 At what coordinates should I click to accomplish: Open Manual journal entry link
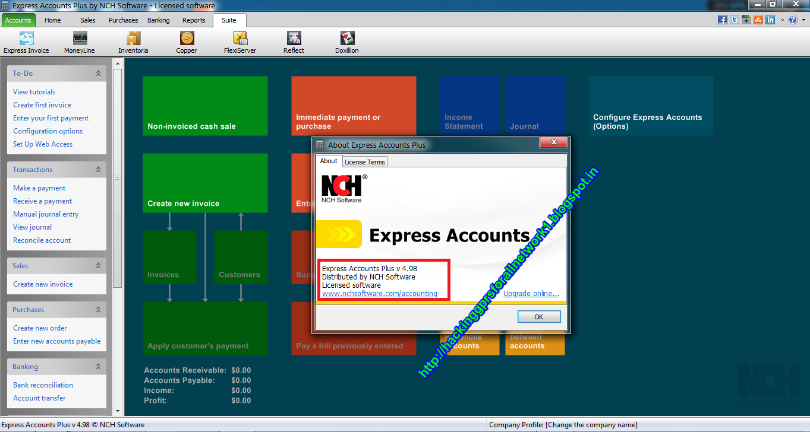pyautogui.click(x=46, y=214)
